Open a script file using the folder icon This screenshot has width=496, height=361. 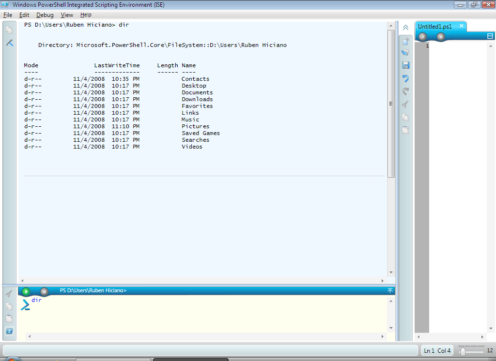tap(405, 52)
